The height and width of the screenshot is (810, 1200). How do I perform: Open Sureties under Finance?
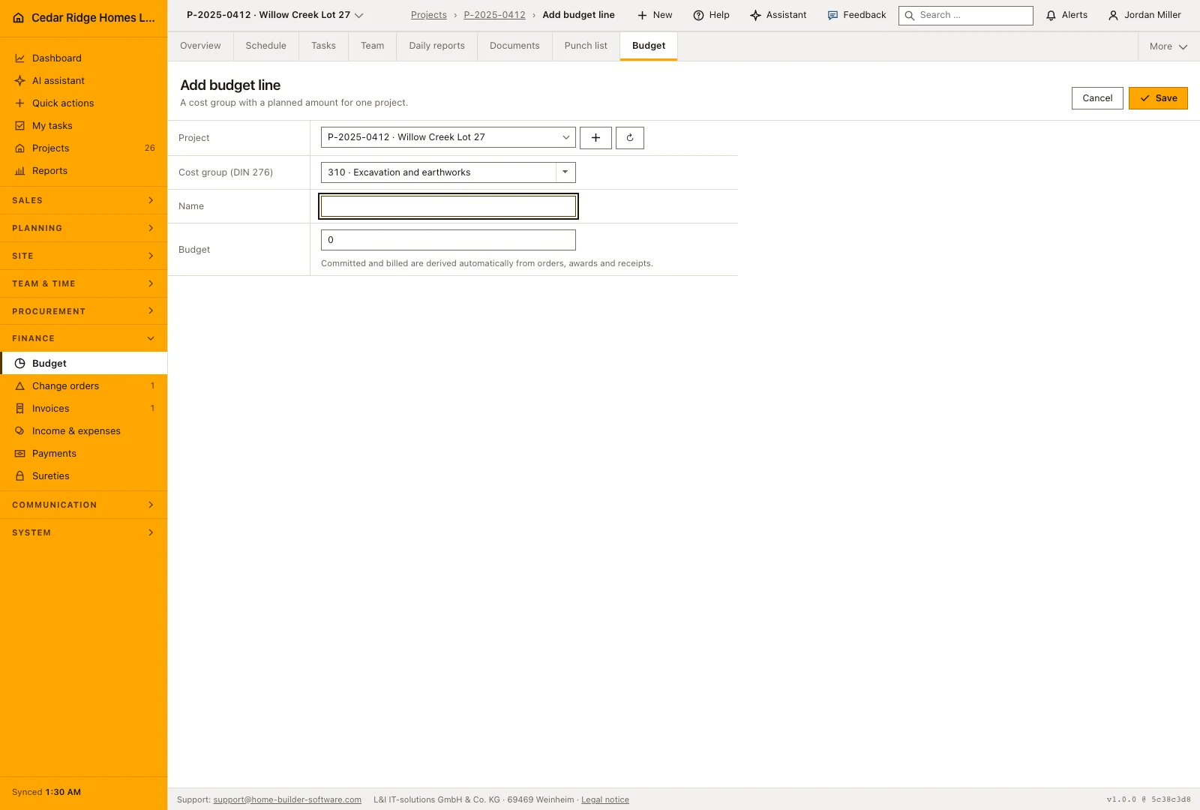[x=83, y=475]
